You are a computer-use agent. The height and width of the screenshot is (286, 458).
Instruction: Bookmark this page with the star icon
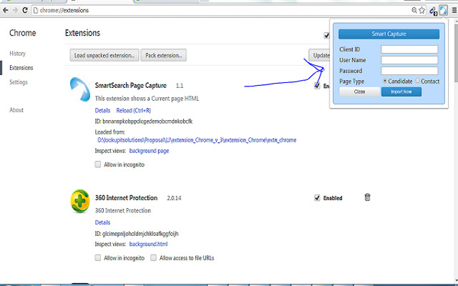pyautogui.click(x=422, y=11)
